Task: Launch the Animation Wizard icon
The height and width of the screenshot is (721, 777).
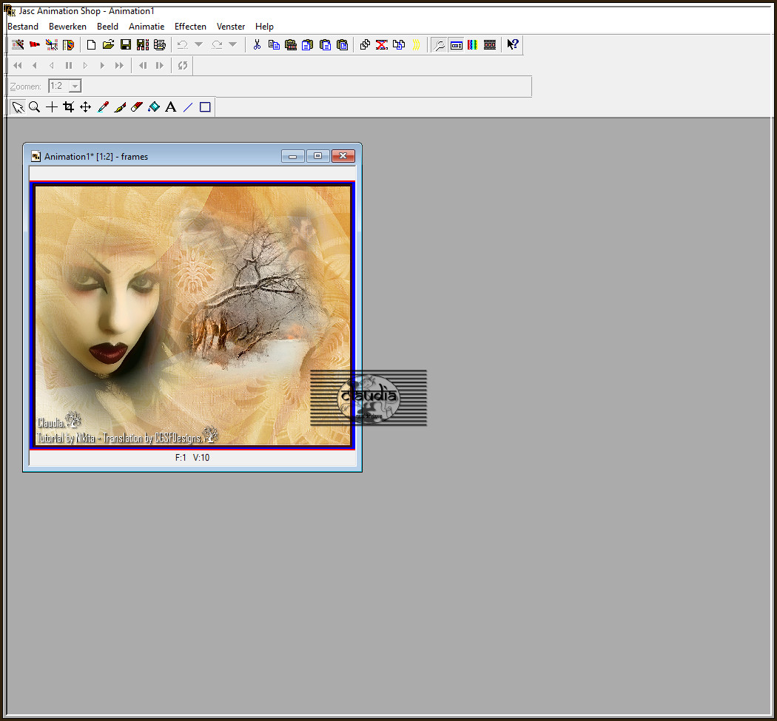Action: [18, 44]
